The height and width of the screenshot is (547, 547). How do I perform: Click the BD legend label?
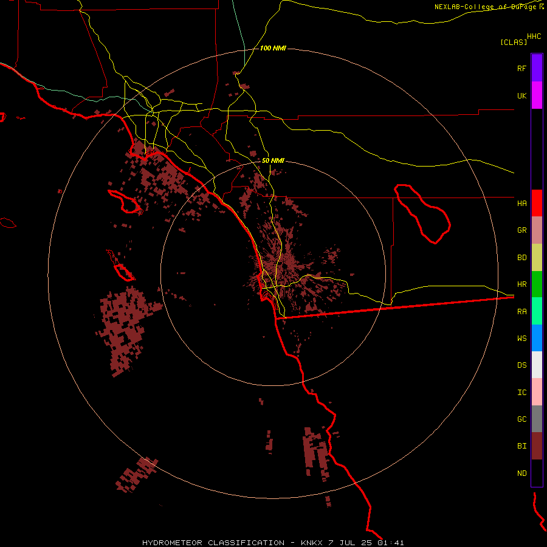[521, 258]
